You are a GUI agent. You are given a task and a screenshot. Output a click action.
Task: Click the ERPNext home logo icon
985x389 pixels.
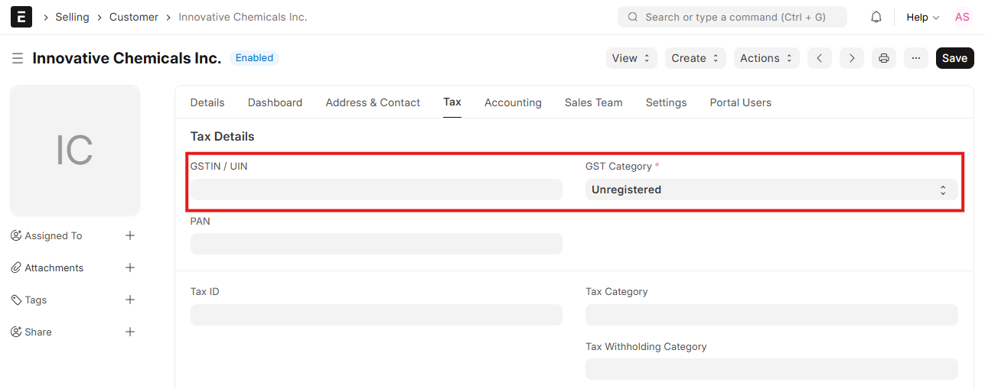tap(21, 17)
